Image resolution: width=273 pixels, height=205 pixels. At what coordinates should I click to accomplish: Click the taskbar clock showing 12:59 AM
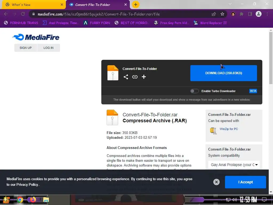coord(248,200)
